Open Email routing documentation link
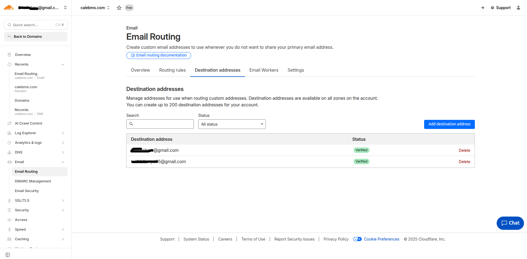 coord(159,55)
